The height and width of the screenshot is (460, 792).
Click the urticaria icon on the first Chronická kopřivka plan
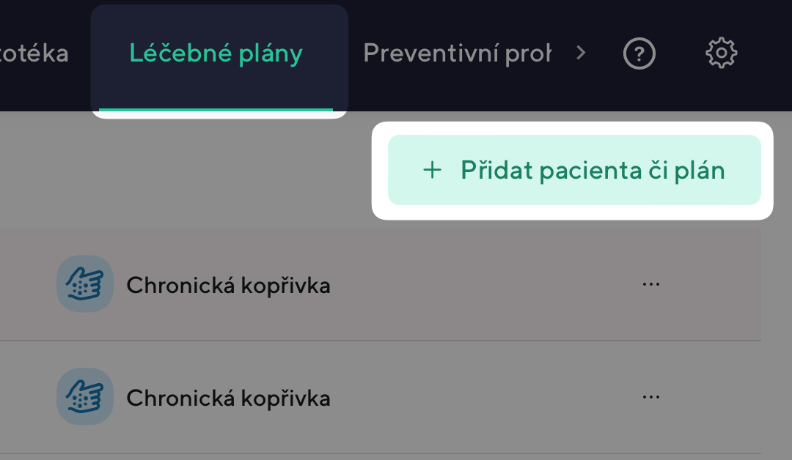coord(85,283)
